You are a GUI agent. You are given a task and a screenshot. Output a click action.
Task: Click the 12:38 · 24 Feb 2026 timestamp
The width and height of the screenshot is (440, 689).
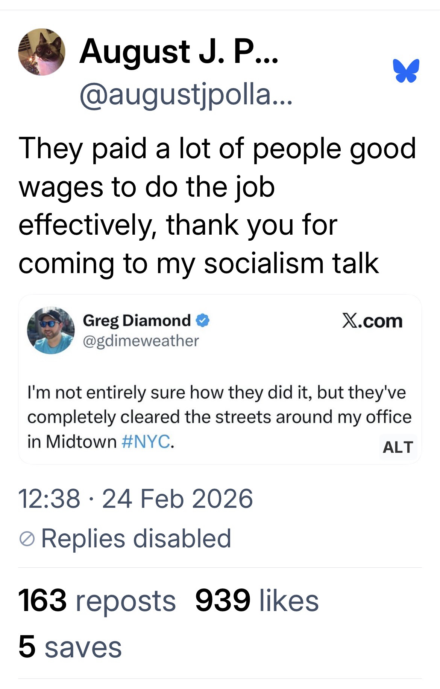[135, 498]
